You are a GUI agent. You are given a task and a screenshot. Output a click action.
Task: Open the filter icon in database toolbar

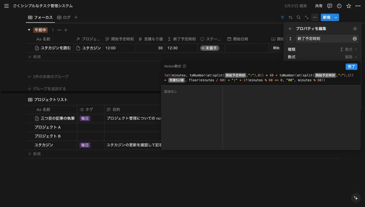coord(283,17)
